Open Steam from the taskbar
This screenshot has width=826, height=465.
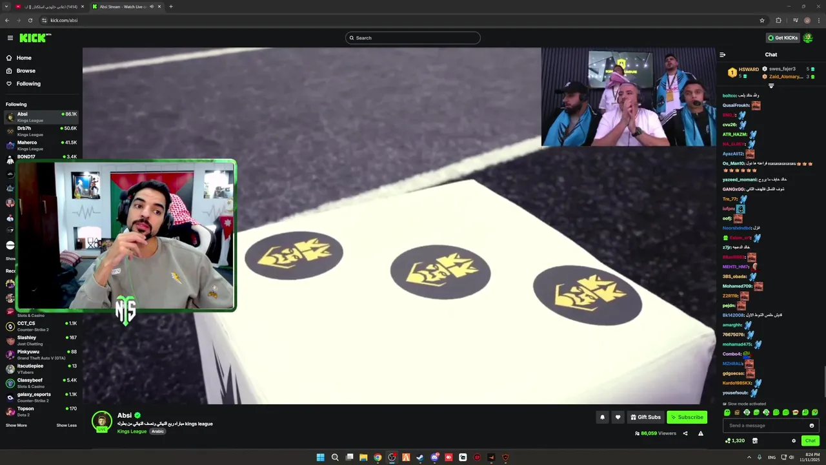point(420,457)
